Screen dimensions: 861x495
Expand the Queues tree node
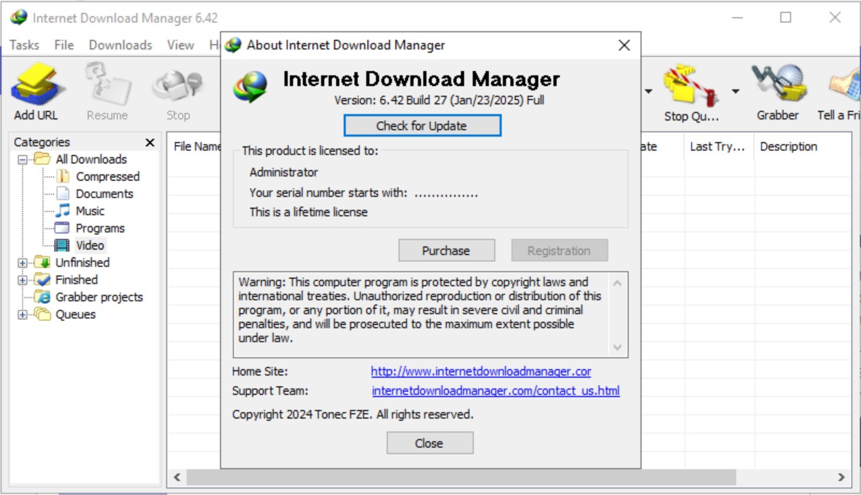[23, 314]
